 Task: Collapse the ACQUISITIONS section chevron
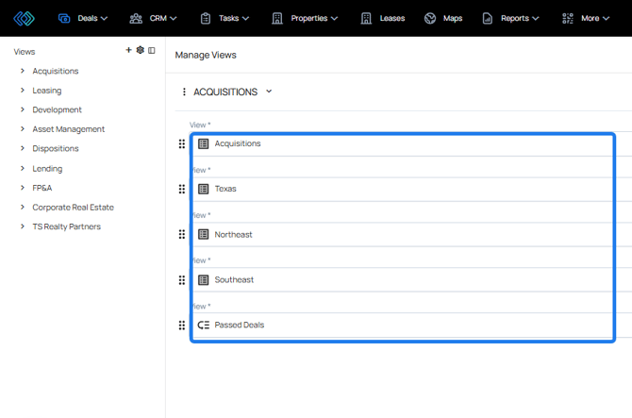pos(269,92)
